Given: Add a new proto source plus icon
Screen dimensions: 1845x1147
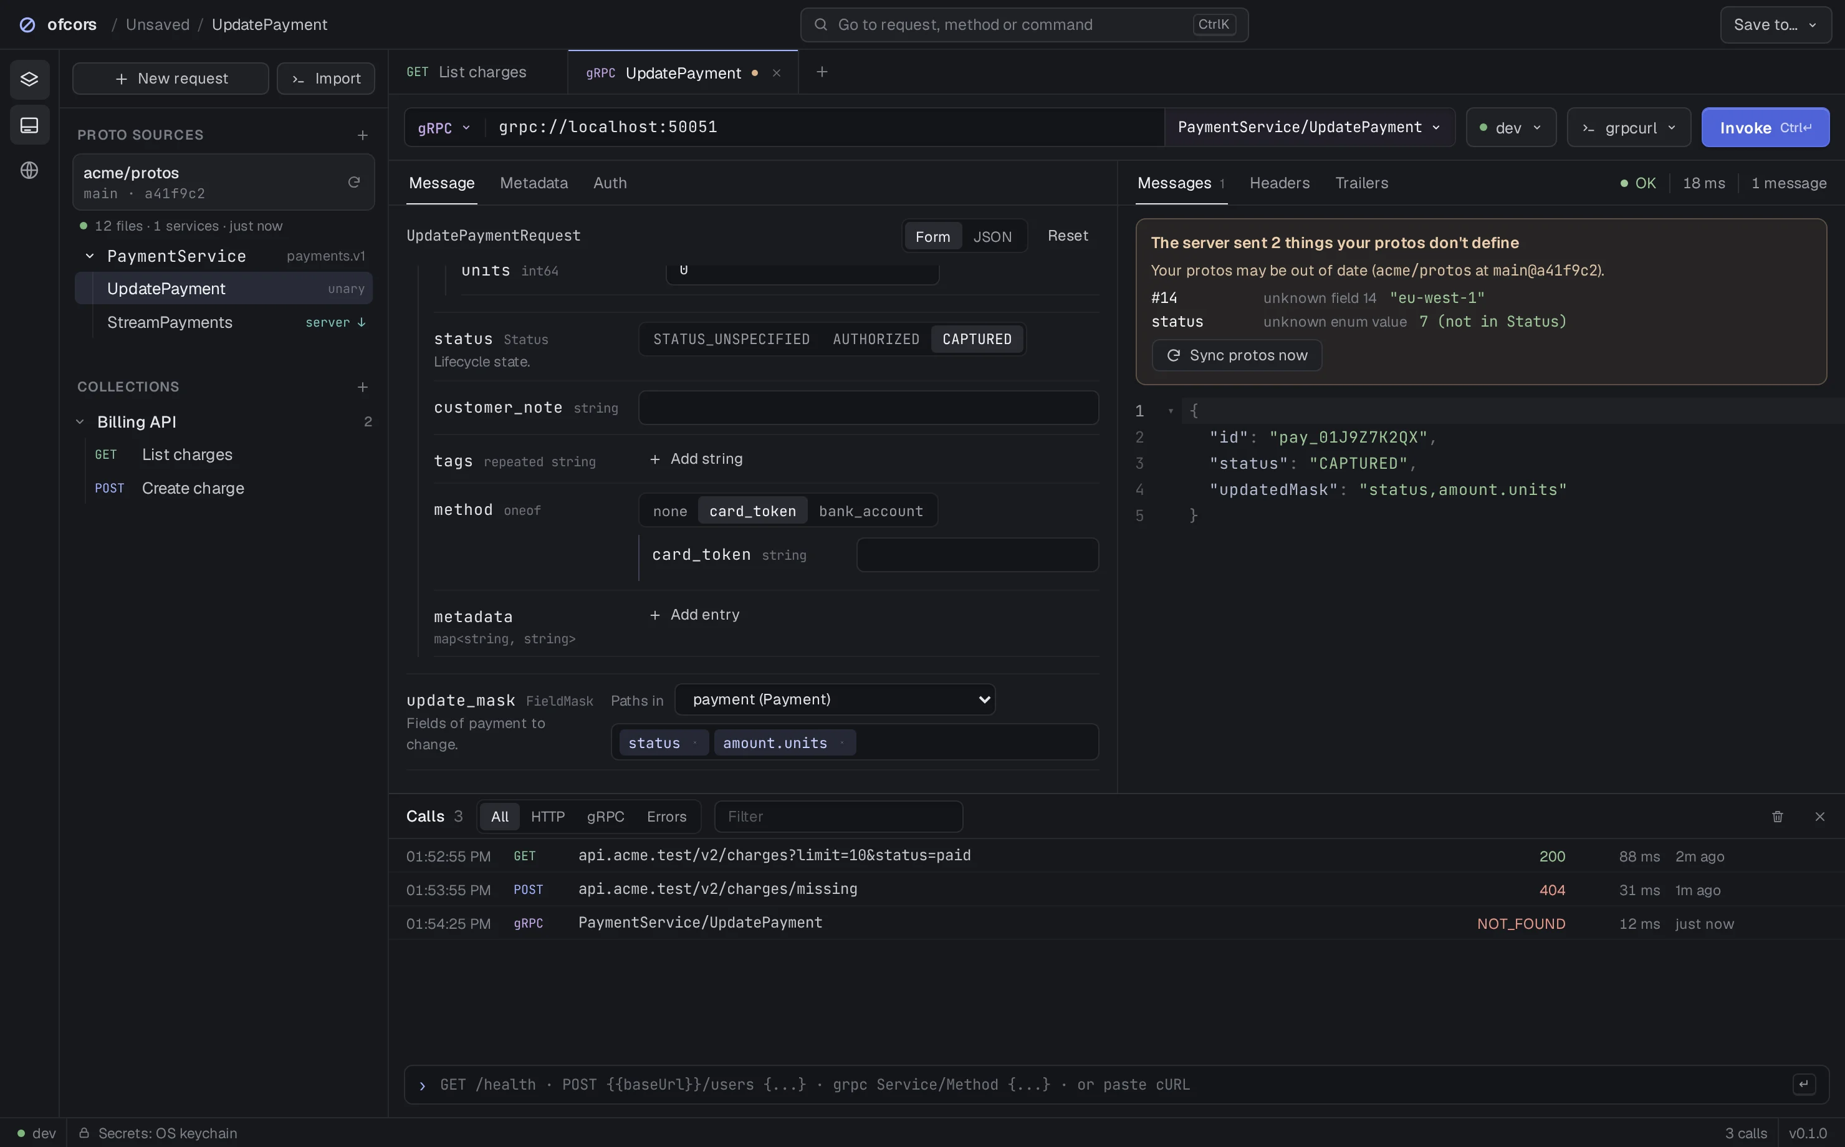Looking at the screenshot, I should (x=363, y=135).
